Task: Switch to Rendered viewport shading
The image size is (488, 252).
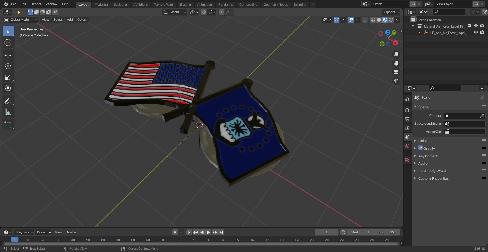Action: pyautogui.click(x=391, y=20)
